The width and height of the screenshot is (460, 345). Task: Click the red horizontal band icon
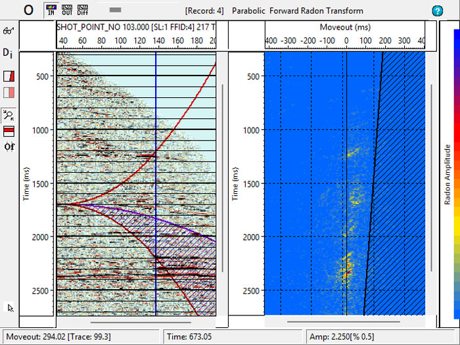pyautogui.click(x=9, y=129)
